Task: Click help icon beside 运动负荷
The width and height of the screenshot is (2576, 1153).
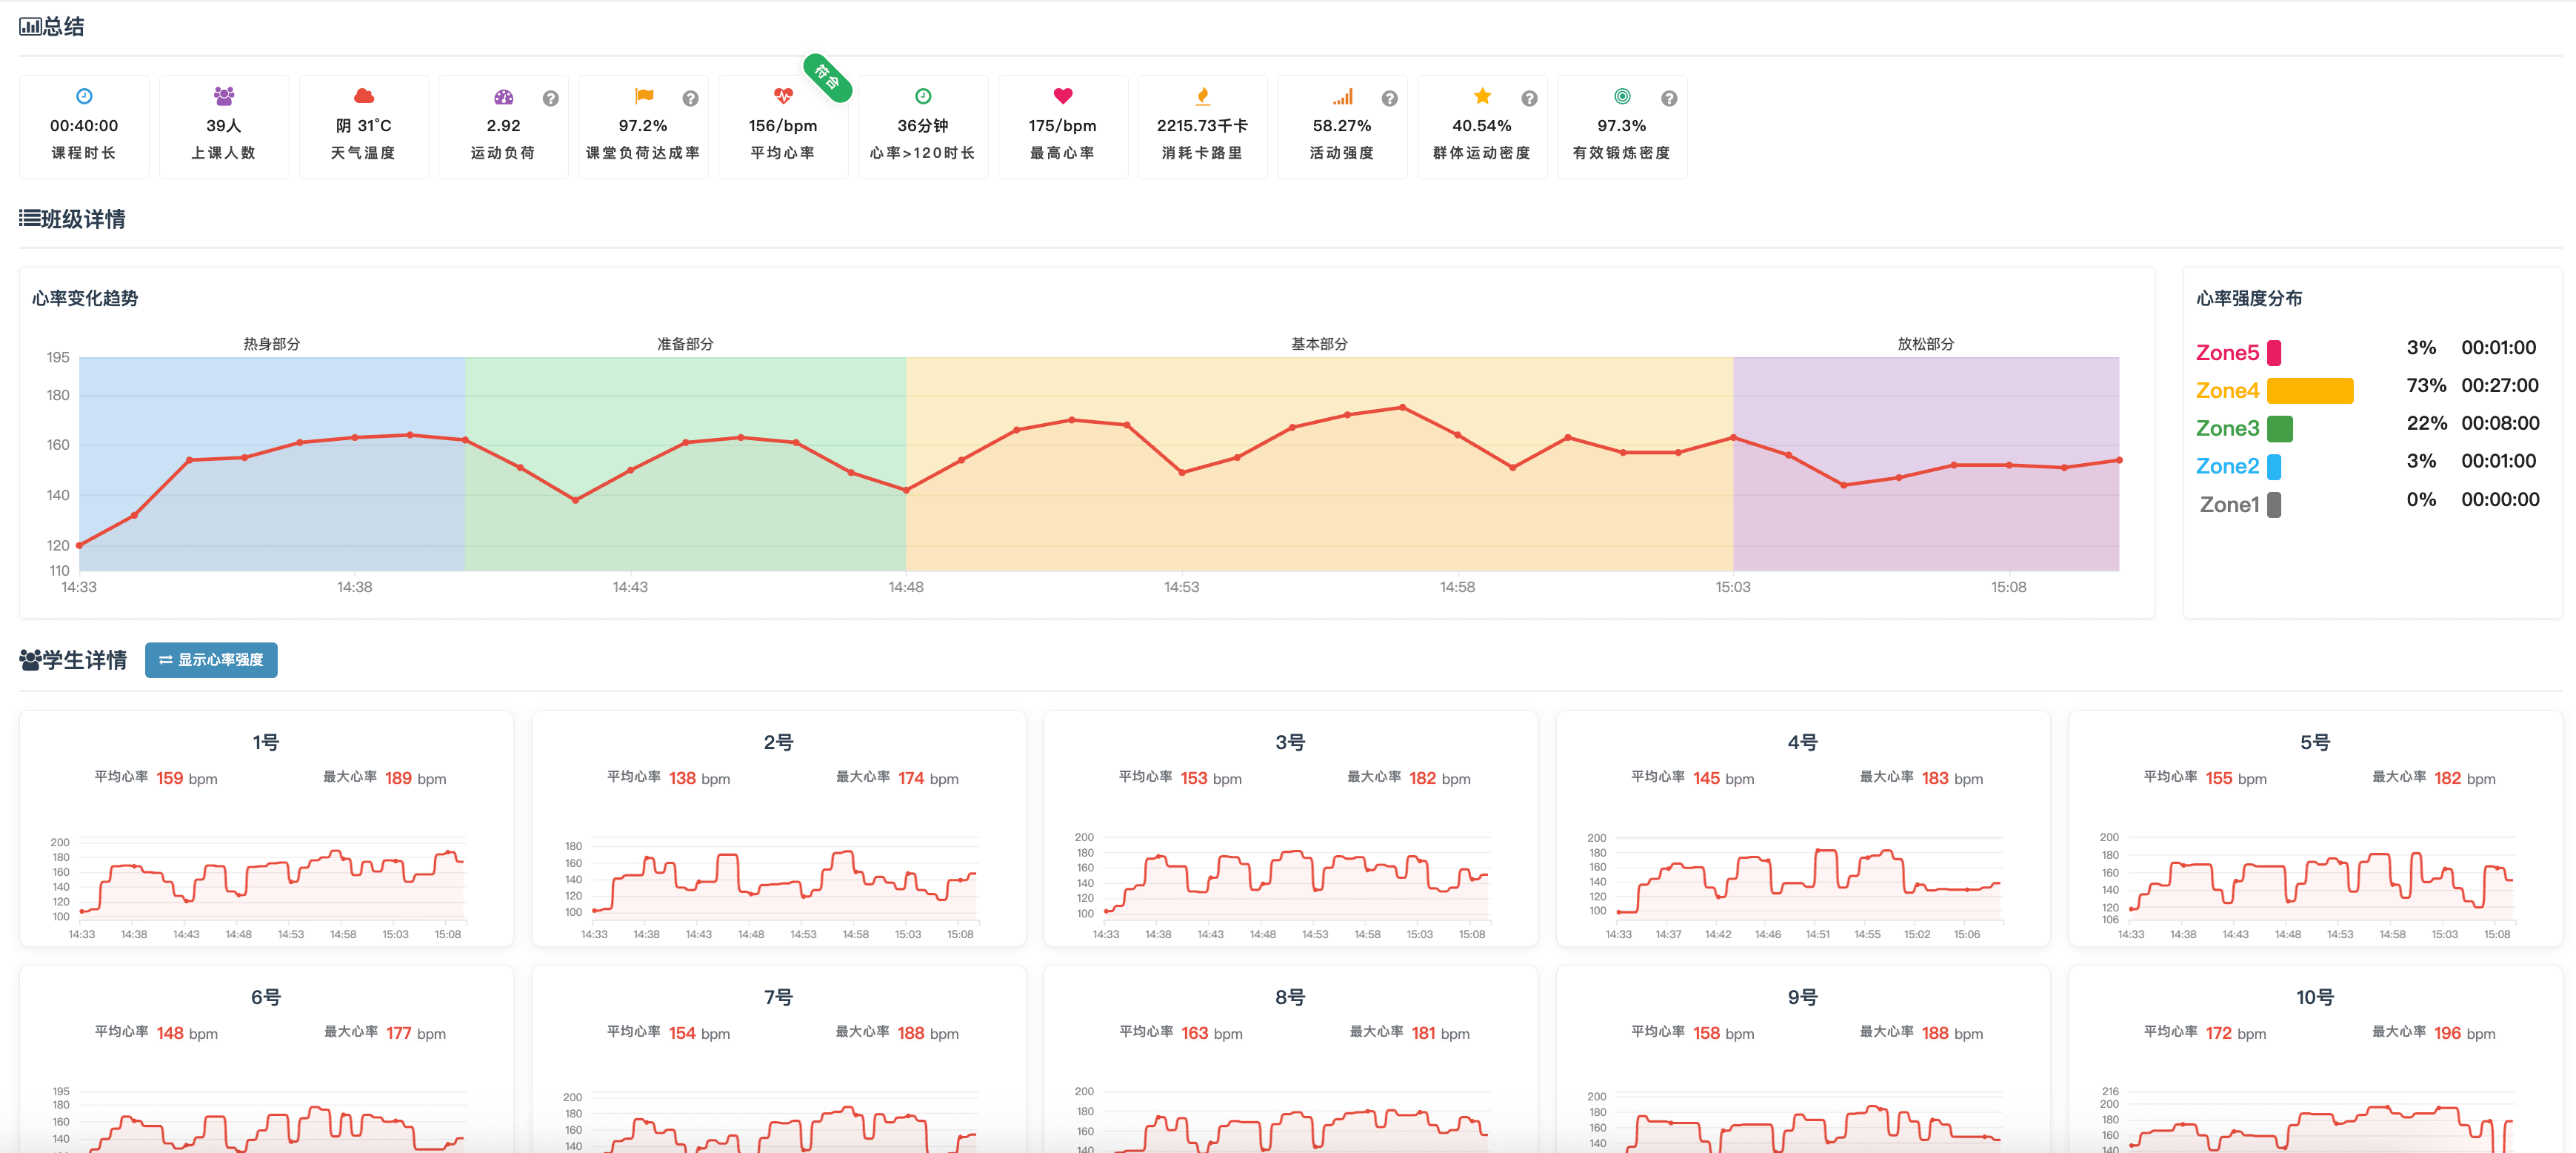Action: click(x=550, y=98)
